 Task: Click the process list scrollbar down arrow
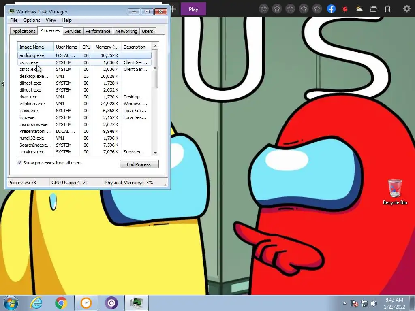[x=155, y=153]
